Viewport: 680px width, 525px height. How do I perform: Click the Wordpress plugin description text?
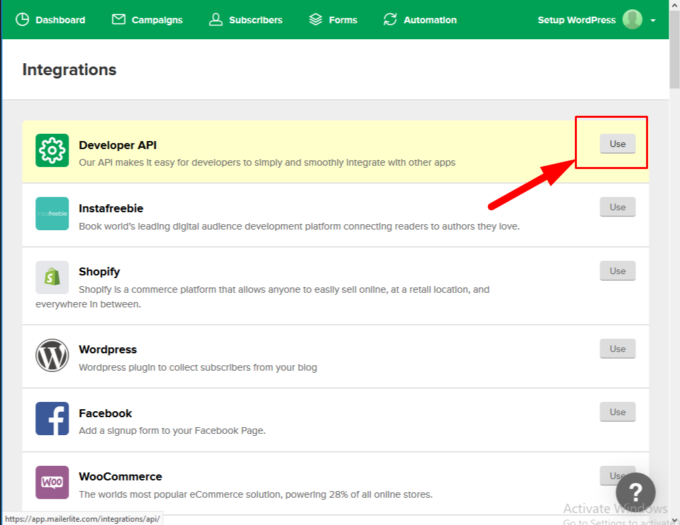coord(198,367)
